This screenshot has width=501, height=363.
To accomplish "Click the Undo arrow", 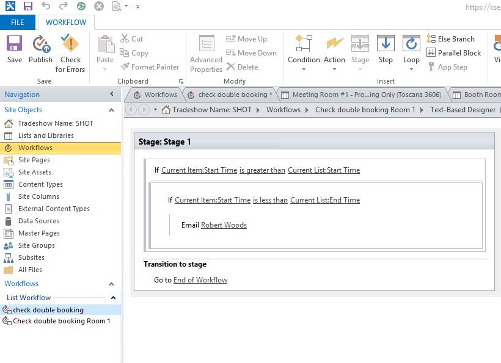I will coord(46,6).
